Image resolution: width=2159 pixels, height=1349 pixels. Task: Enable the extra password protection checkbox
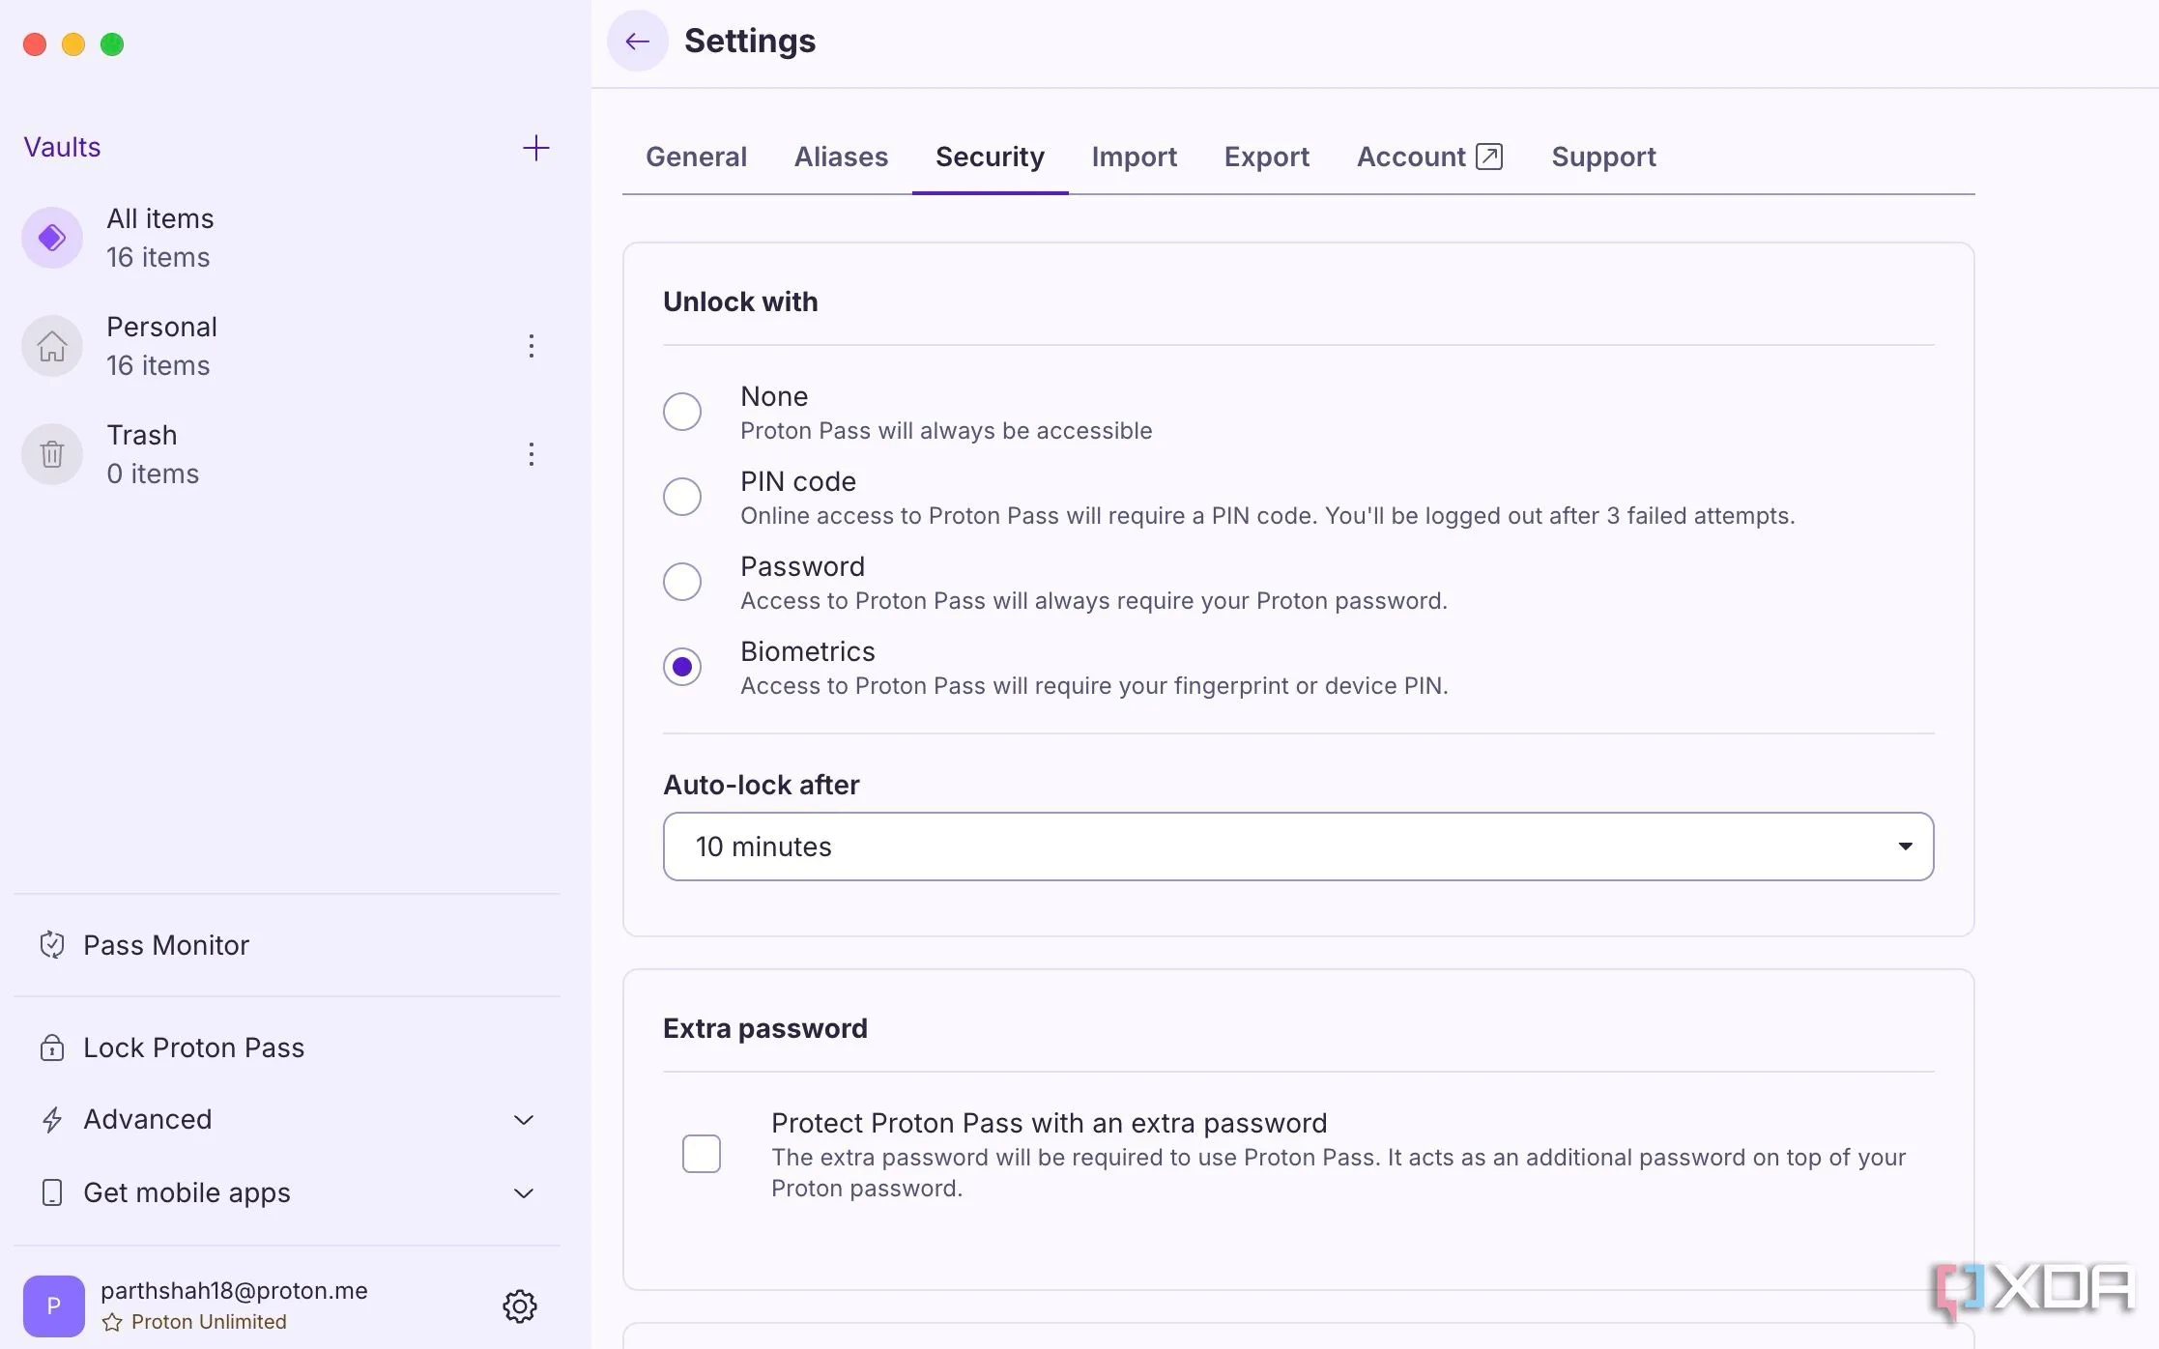point(702,1154)
